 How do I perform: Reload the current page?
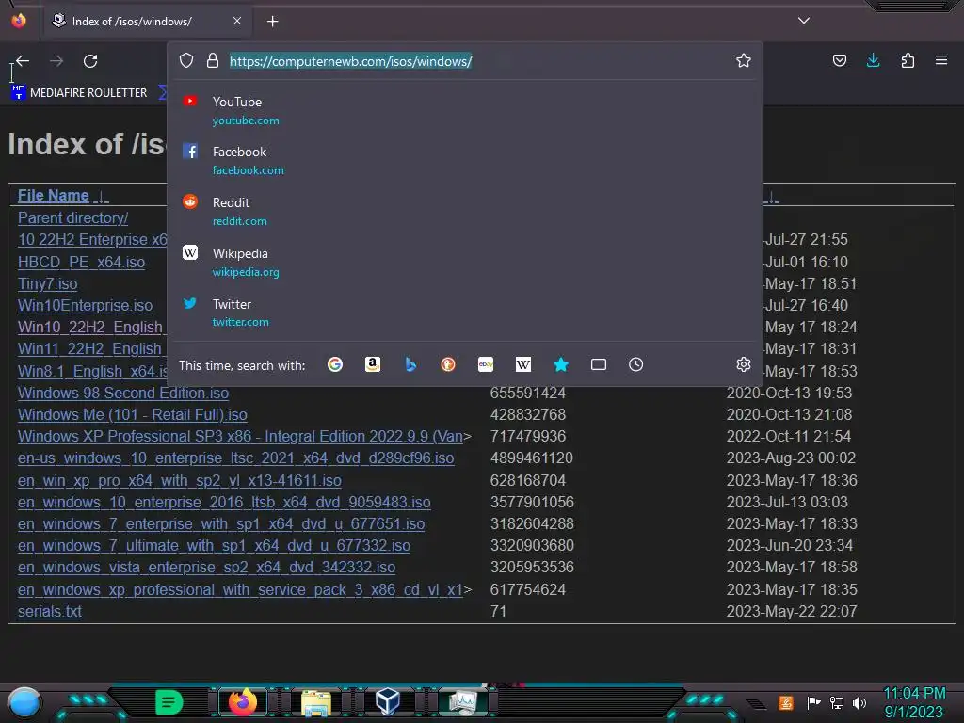click(x=90, y=61)
